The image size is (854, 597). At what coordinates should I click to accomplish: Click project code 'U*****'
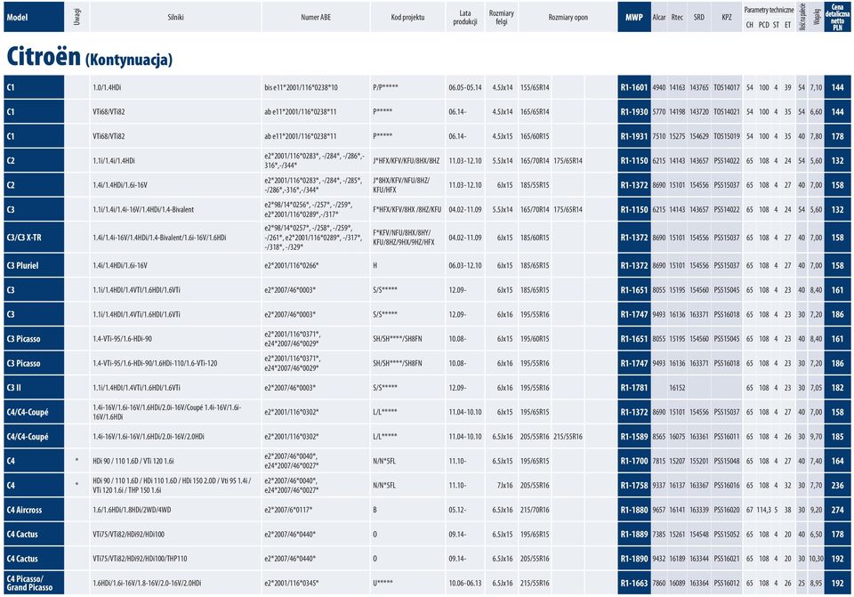coord(383,583)
